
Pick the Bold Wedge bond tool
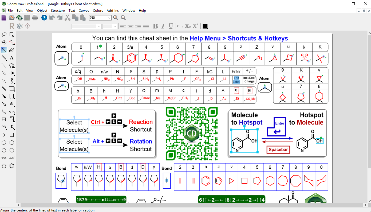(x=4, y=96)
